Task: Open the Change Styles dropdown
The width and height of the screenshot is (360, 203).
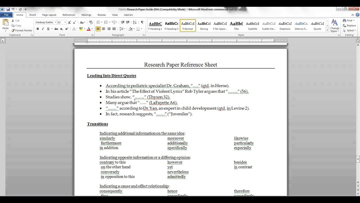Action: (335, 26)
